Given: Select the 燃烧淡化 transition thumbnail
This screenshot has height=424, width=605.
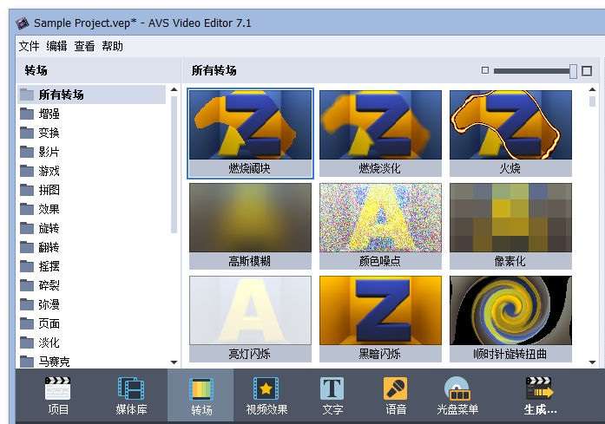Looking at the screenshot, I should tap(380, 134).
